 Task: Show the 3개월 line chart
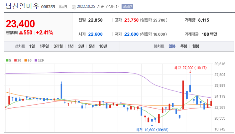click(x=58, y=46)
